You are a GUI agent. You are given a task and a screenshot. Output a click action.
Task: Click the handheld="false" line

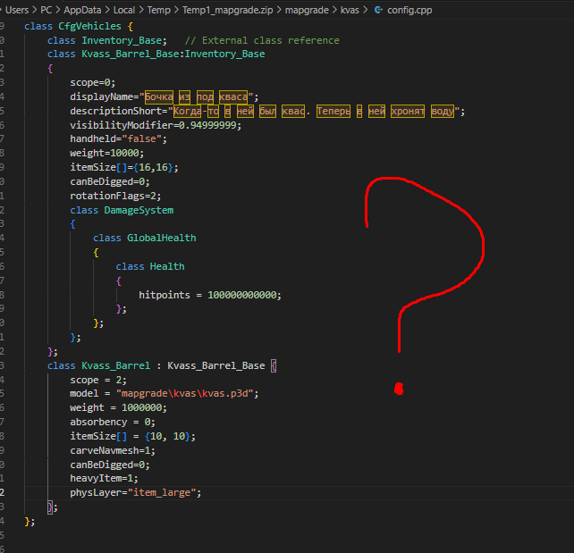(118, 139)
